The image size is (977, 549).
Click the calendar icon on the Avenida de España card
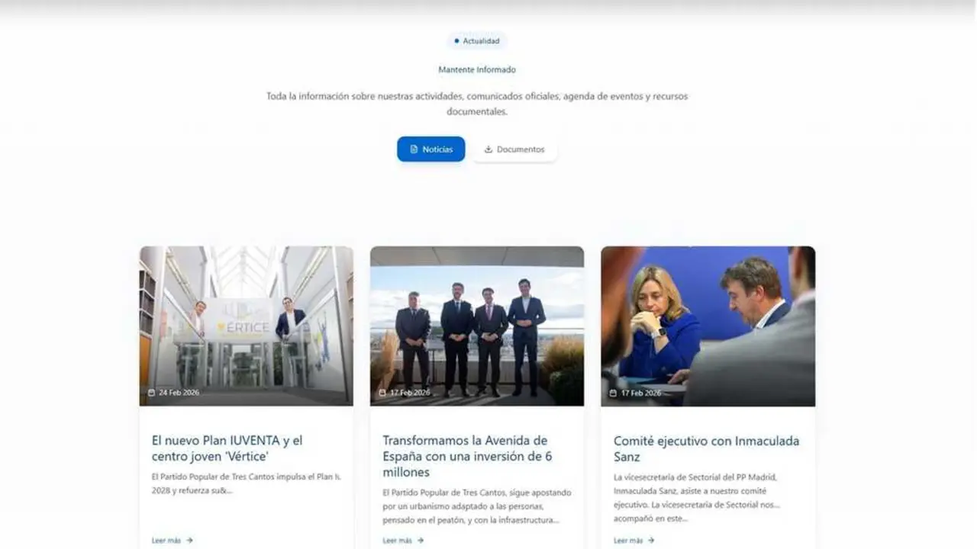click(382, 393)
